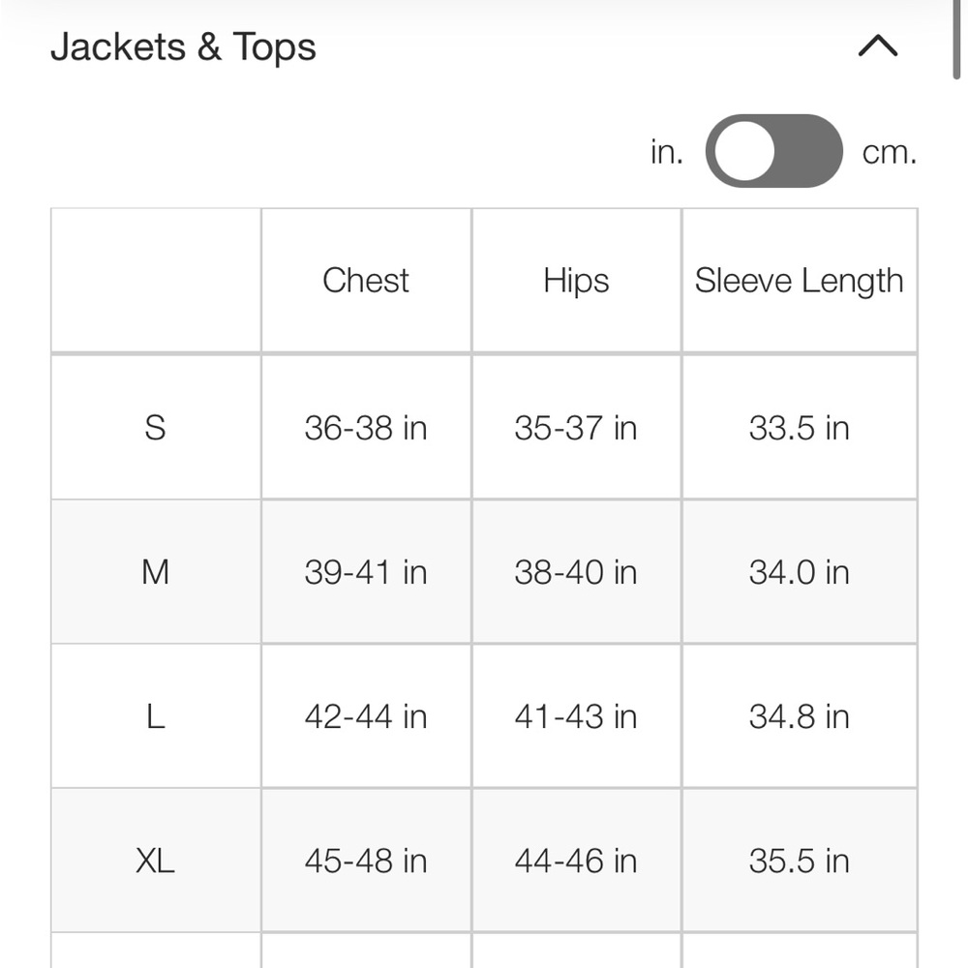Viewport: 968px width, 968px height.
Task: Click the 45-48 in chest cell
Action: pyautogui.click(x=366, y=861)
